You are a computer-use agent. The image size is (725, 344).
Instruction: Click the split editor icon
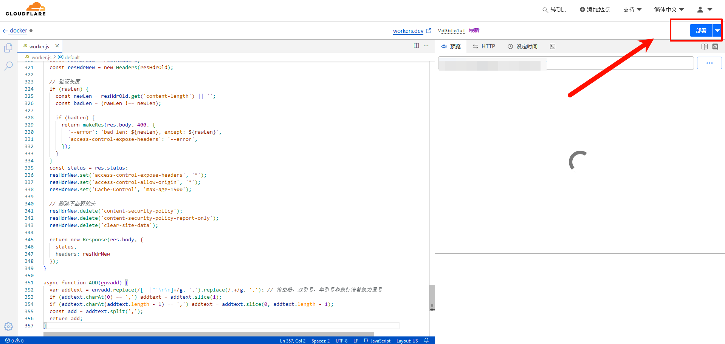coord(416,46)
